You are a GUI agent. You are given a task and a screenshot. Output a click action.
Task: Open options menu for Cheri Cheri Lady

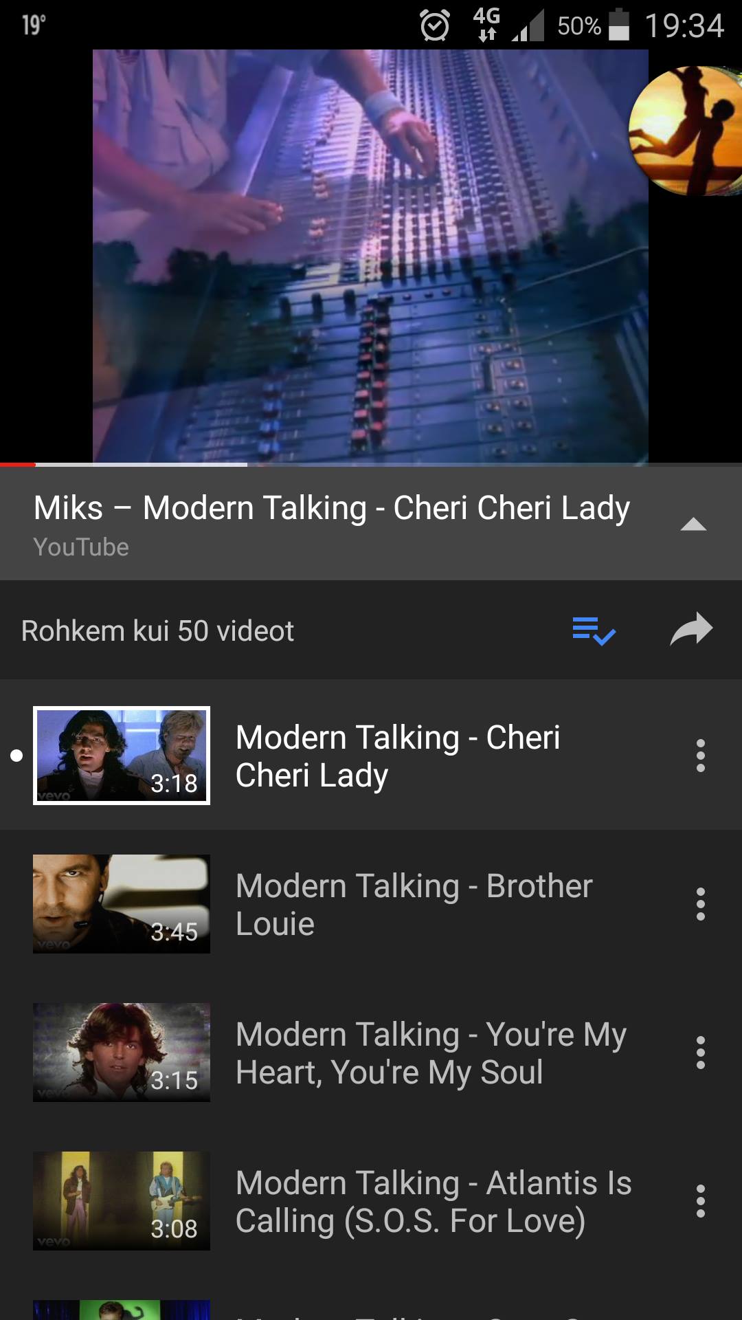coord(700,756)
